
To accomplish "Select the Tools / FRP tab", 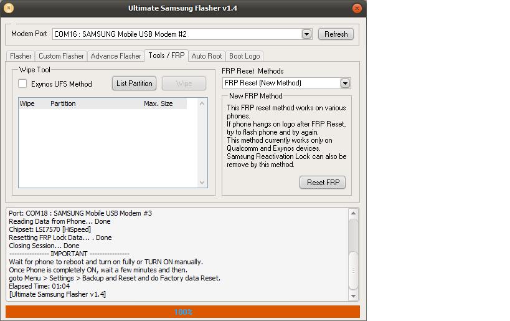I will click(x=166, y=55).
